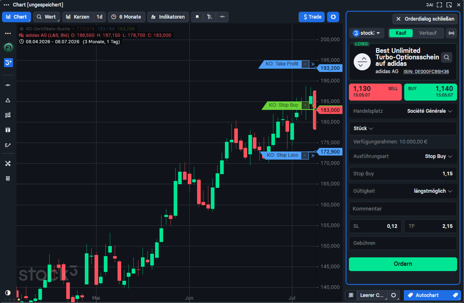
Task: Click the clock icon before date range
Action: tap(21, 42)
